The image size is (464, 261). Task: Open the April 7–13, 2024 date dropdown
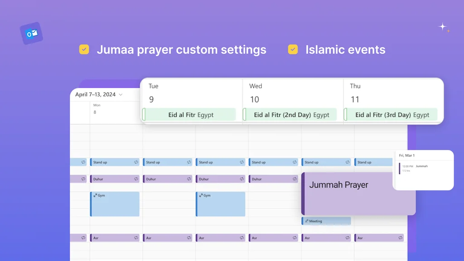tap(100, 94)
